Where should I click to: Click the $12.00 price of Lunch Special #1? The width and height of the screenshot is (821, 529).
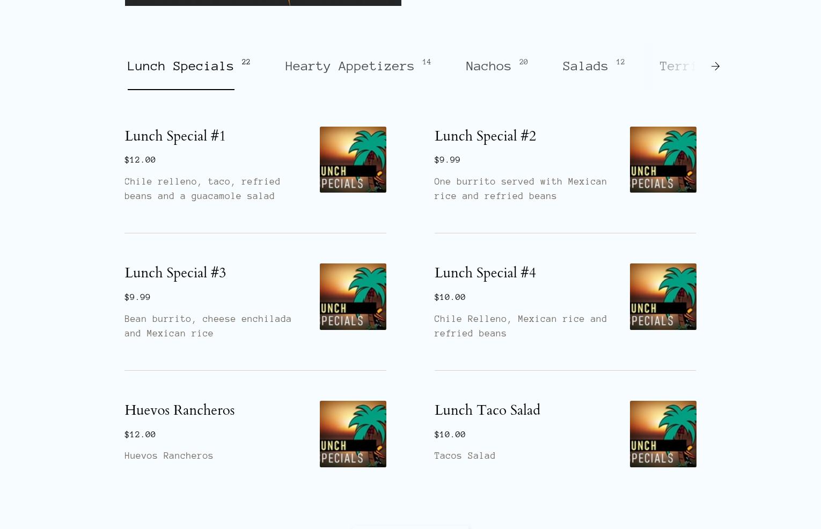click(x=140, y=160)
